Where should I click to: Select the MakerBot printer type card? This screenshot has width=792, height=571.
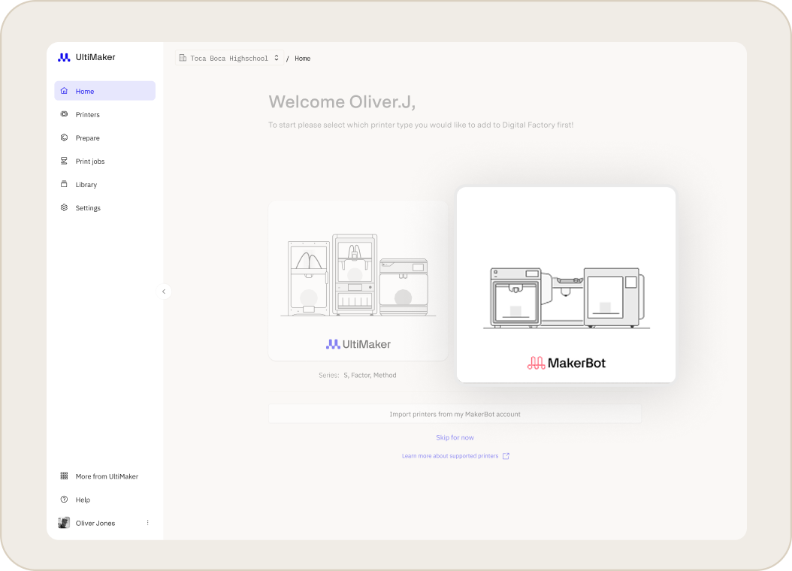565,284
